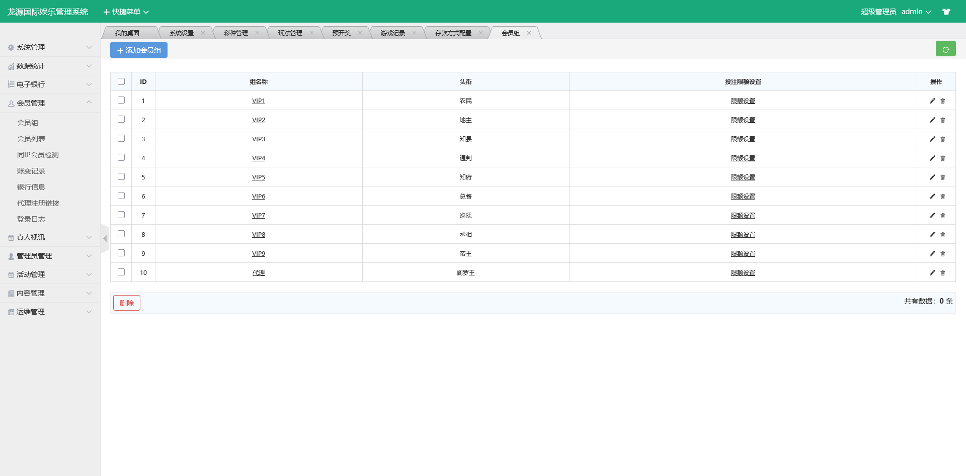Click the edit pencil icon for VIP1 row

tap(932, 101)
